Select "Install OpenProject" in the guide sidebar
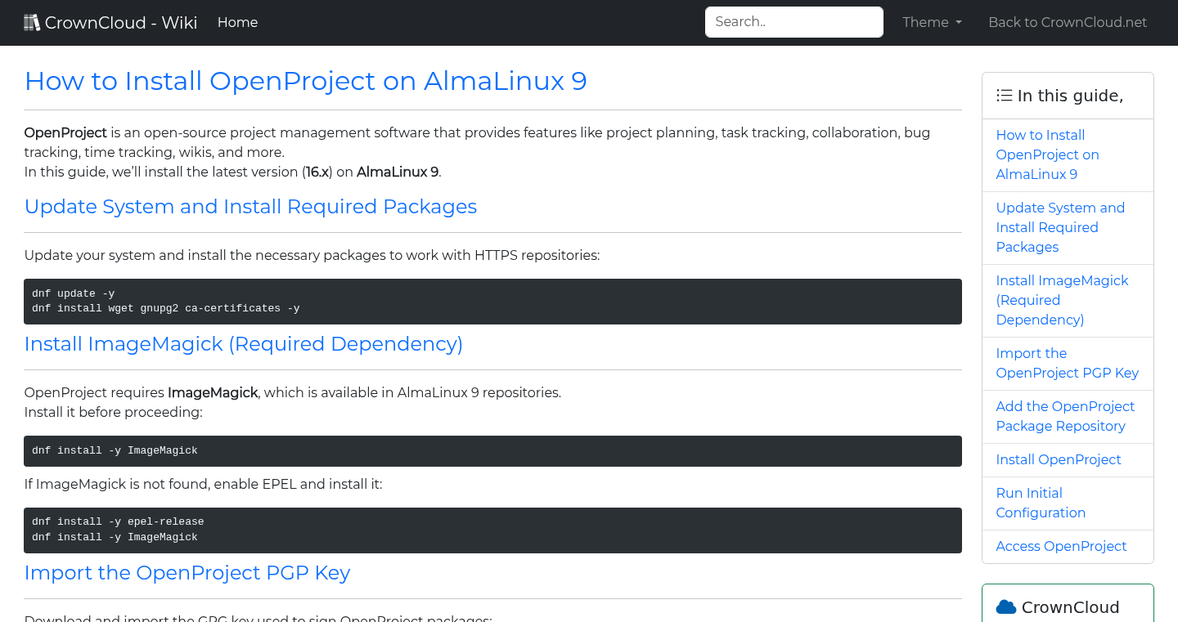Image resolution: width=1178 pixels, height=622 pixels. 1059,459
